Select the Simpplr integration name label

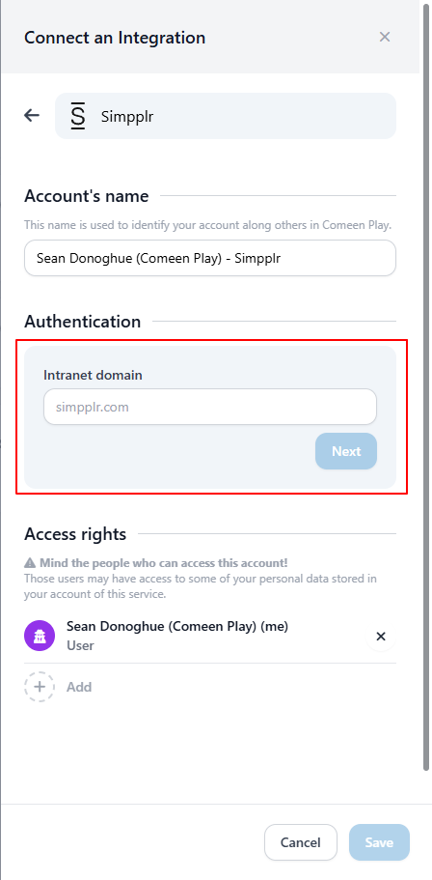127,117
